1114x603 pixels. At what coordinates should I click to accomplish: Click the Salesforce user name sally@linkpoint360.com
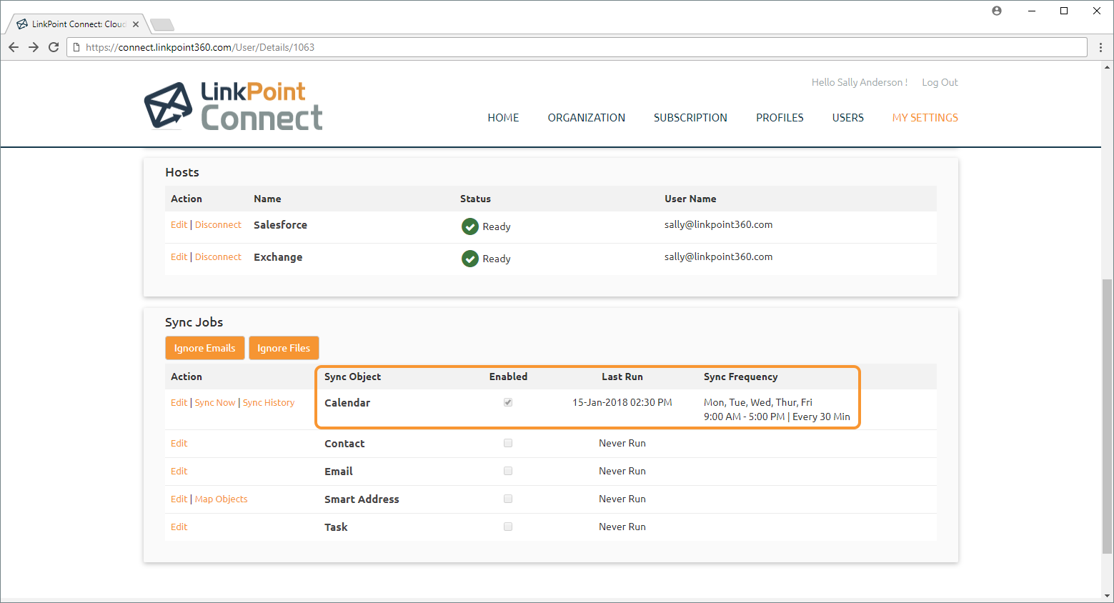click(718, 224)
